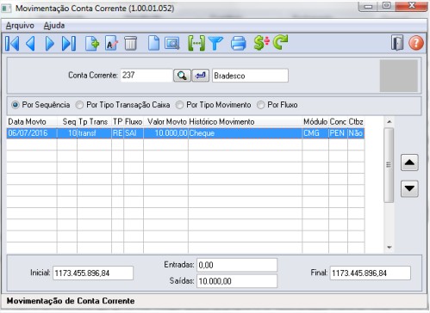Click the add new record icon
Image resolution: width=430 pixels, height=313 pixels.
(92, 44)
